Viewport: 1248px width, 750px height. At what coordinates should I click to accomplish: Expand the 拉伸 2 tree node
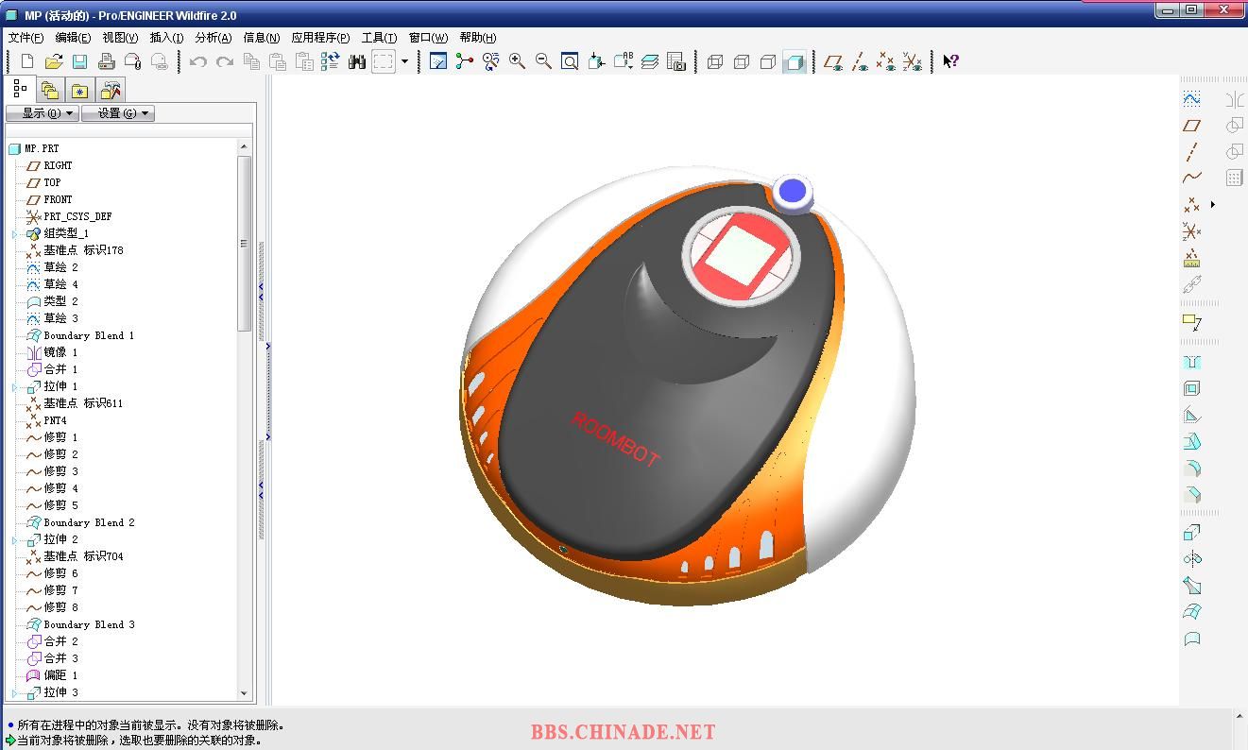point(15,539)
